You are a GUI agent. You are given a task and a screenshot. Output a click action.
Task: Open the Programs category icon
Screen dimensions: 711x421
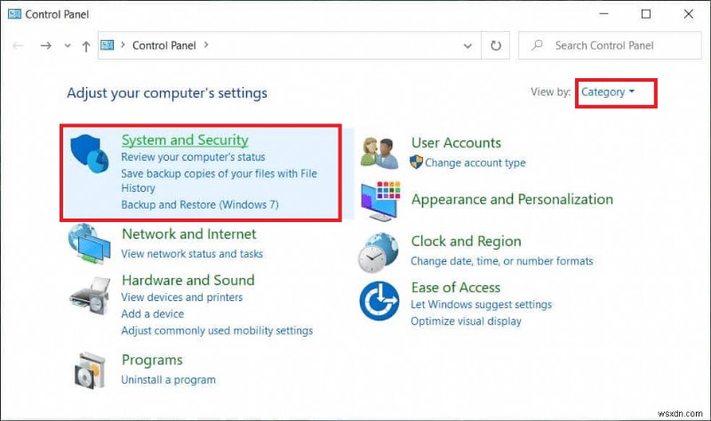pos(92,369)
